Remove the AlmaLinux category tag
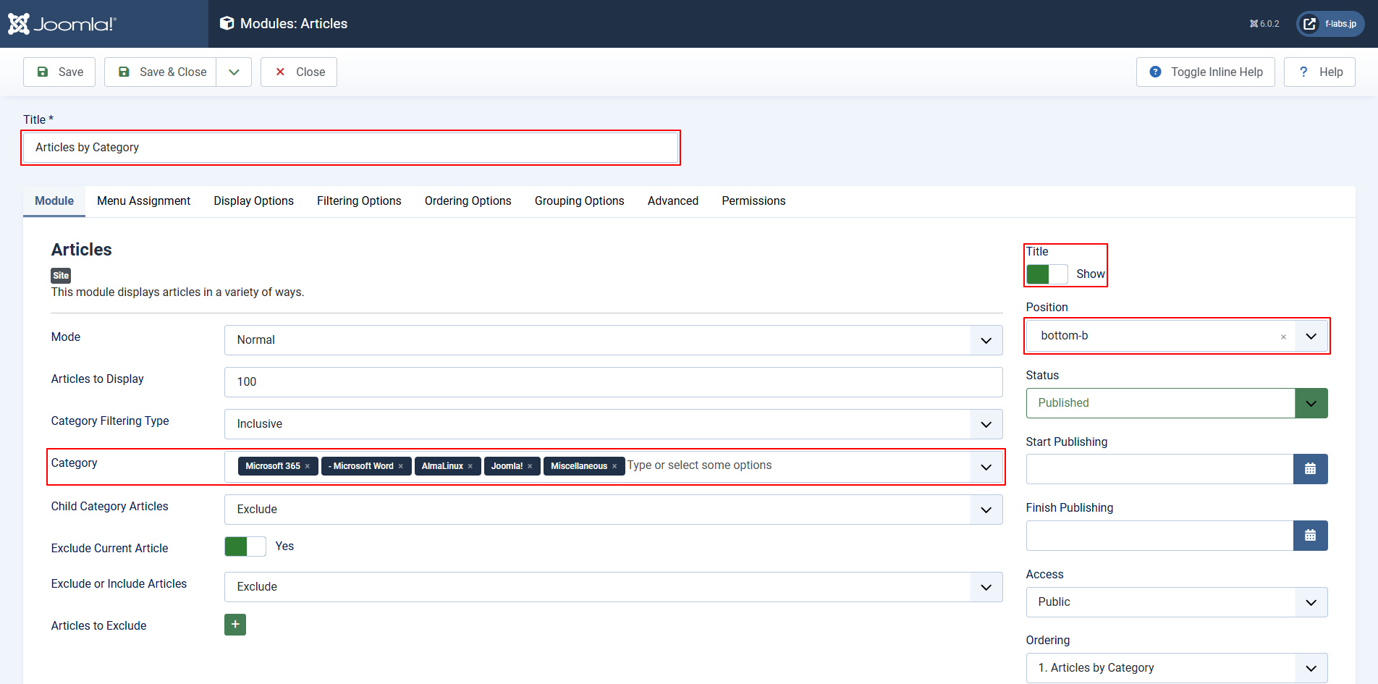1378x684 pixels. [470, 466]
